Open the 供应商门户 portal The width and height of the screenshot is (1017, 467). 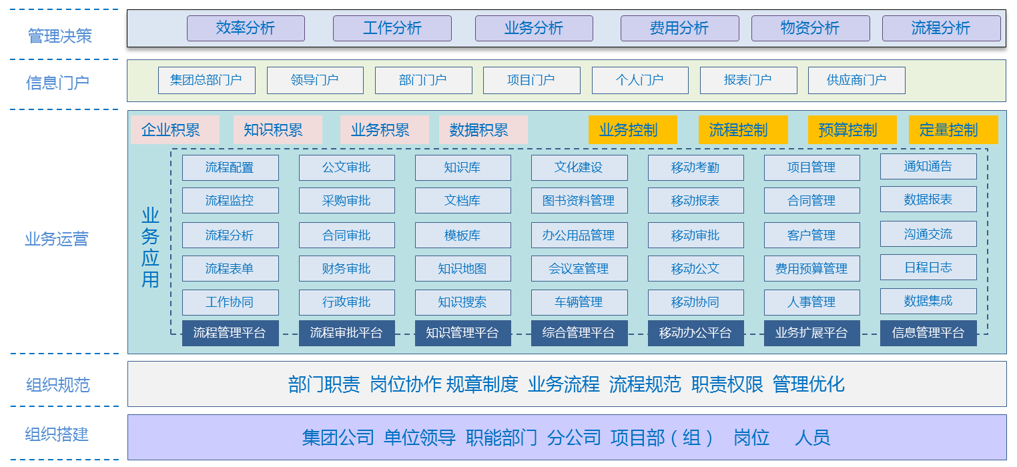tap(856, 80)
